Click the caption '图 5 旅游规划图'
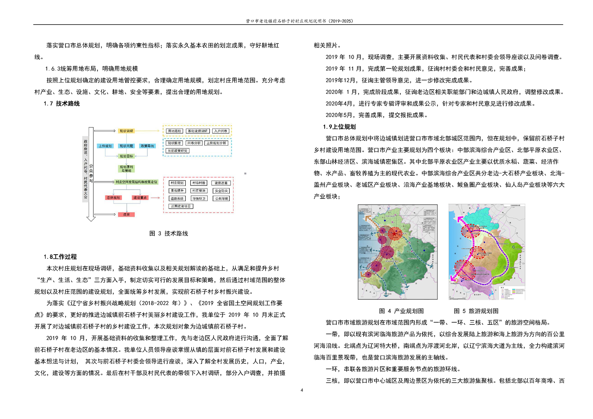Viewport: 593px width, 419px height. 476,311
